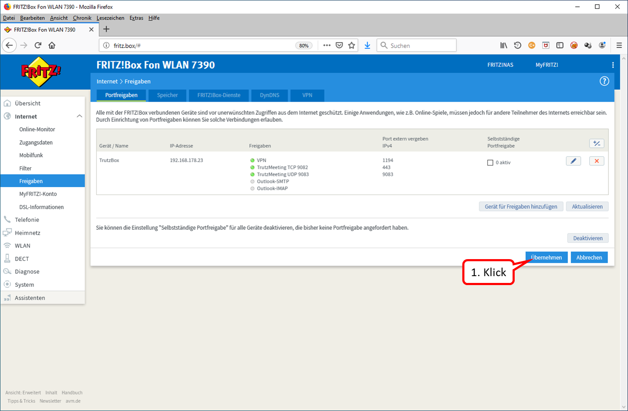This screenshot has width=628, height=411.
Task: Click the Aktualisieren button
Action: tap(587, 206)
